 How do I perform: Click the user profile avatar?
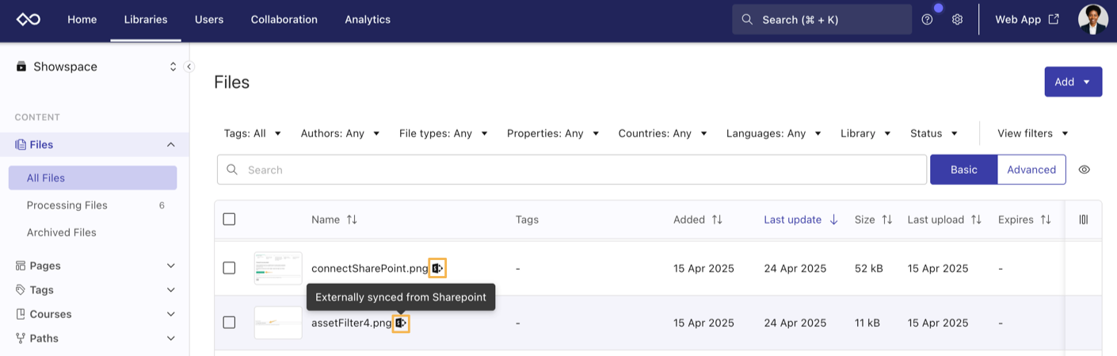click(1092, 20)
